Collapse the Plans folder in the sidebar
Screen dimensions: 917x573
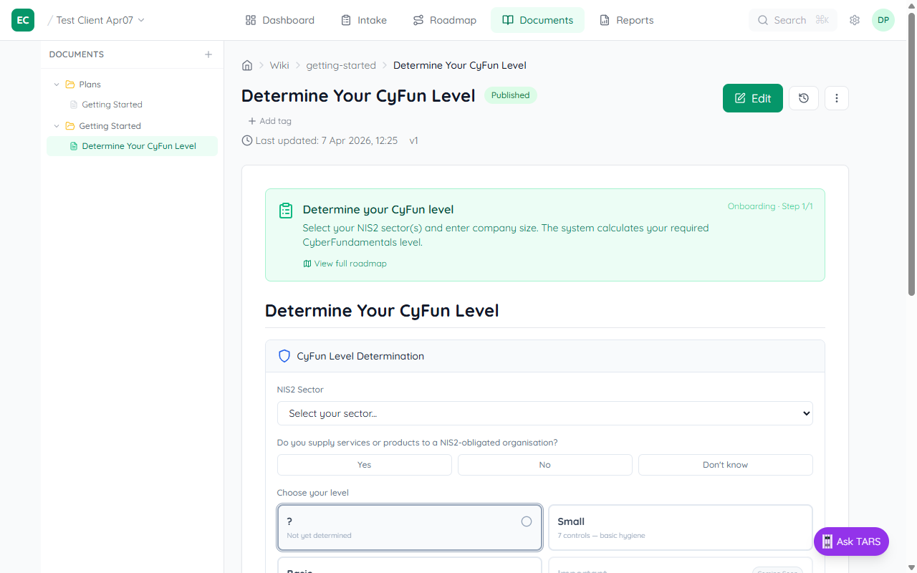[57, 84]
